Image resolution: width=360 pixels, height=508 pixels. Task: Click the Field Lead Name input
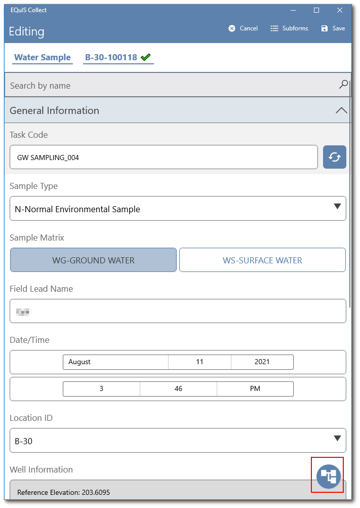click(178, 311)
